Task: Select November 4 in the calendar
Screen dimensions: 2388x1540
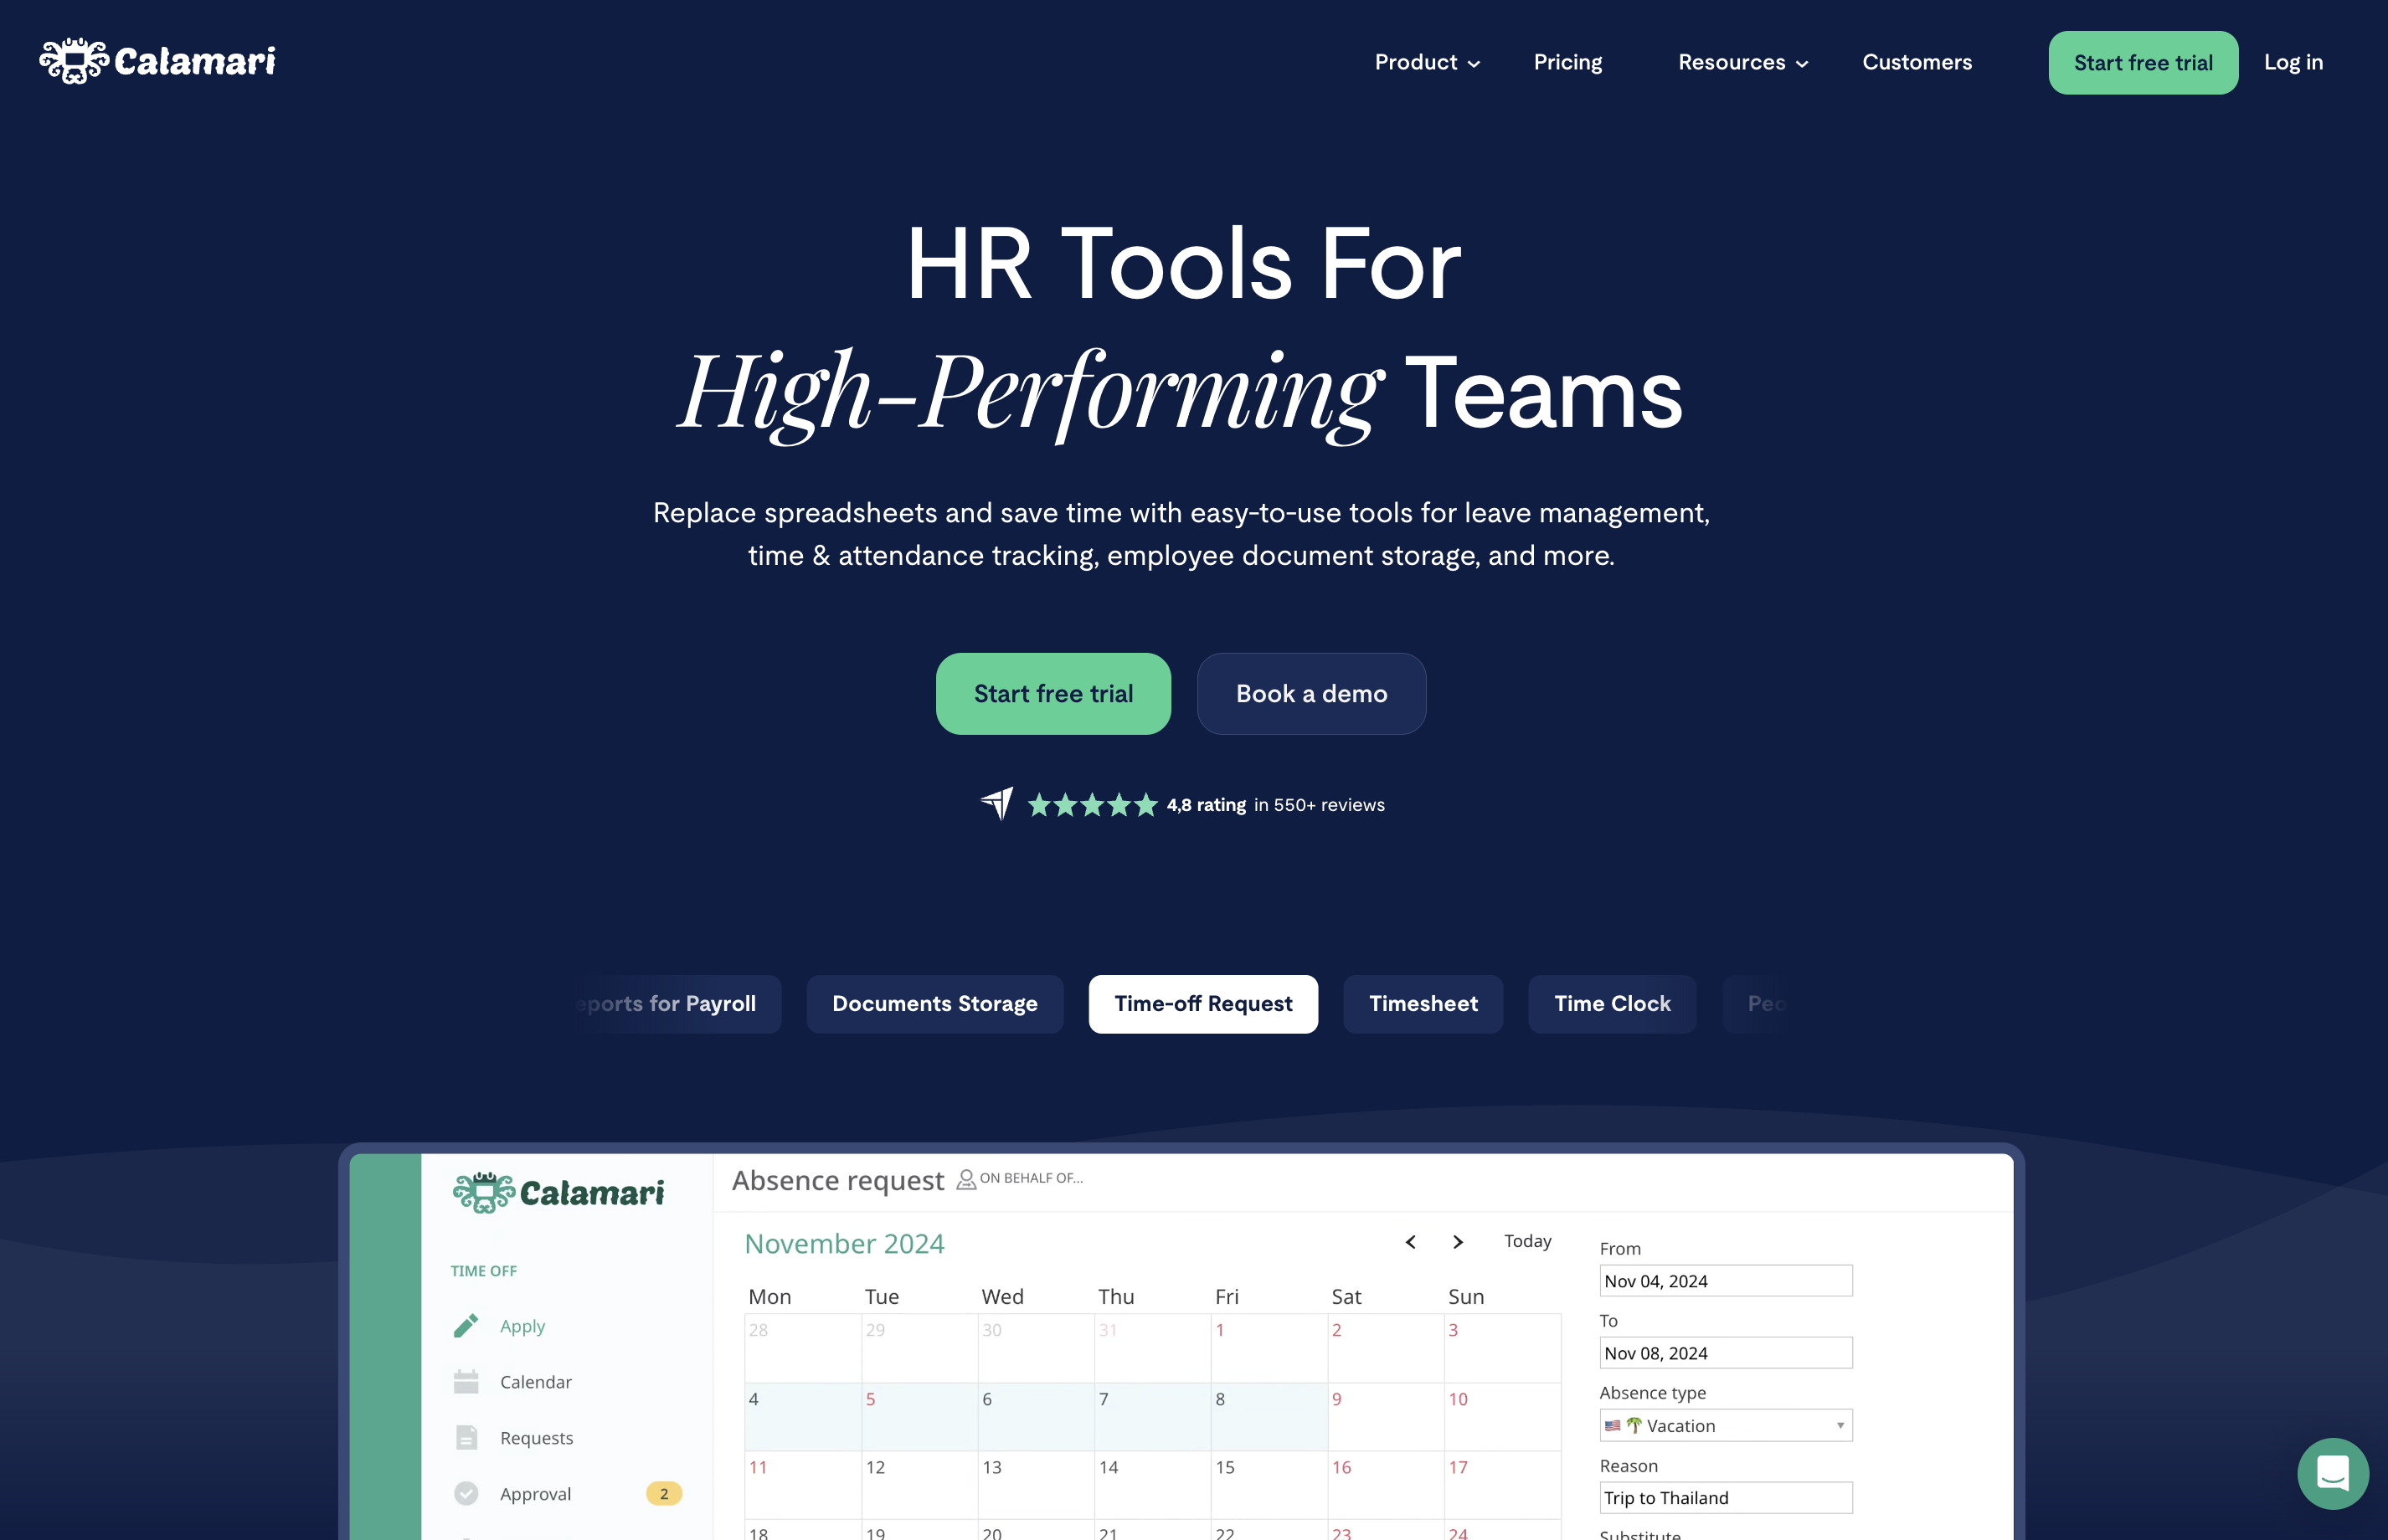Action: [x=802, y=1416]
